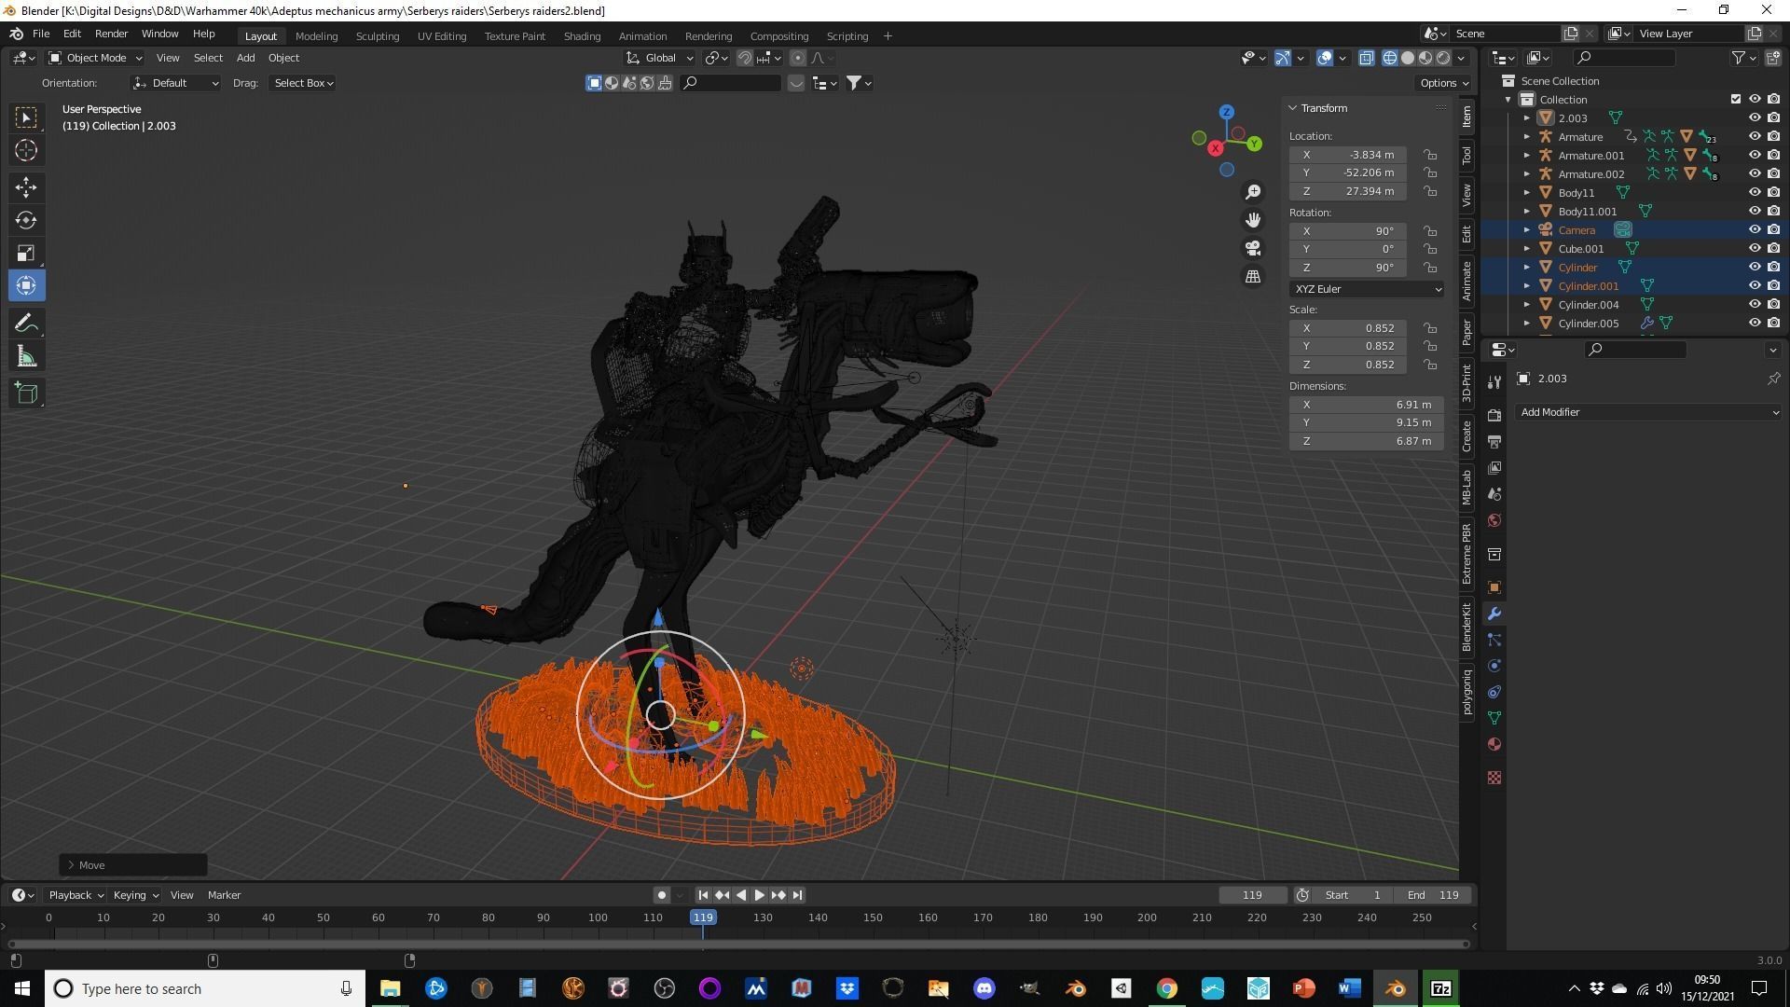Open Discord from taskbar
Viewport: 1790px width, 1007px height.
(x=984, y=988)
